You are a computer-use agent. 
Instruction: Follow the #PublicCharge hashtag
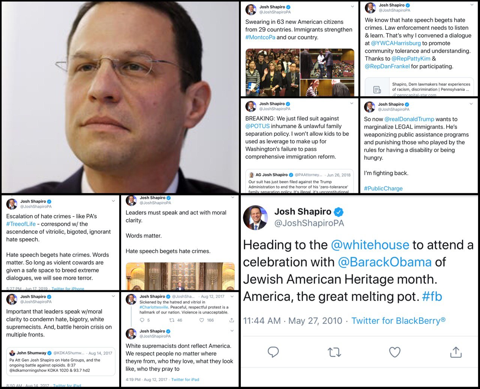[383, 188]
